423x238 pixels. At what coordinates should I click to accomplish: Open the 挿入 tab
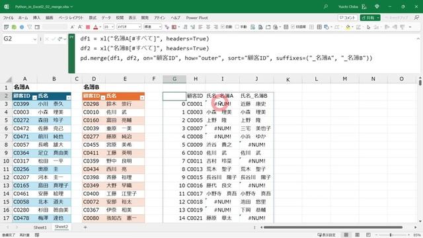36,18
